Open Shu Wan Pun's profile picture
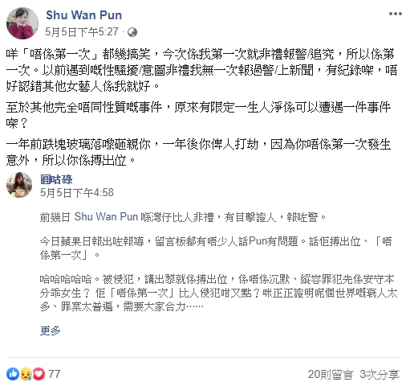 click(22, 23)
